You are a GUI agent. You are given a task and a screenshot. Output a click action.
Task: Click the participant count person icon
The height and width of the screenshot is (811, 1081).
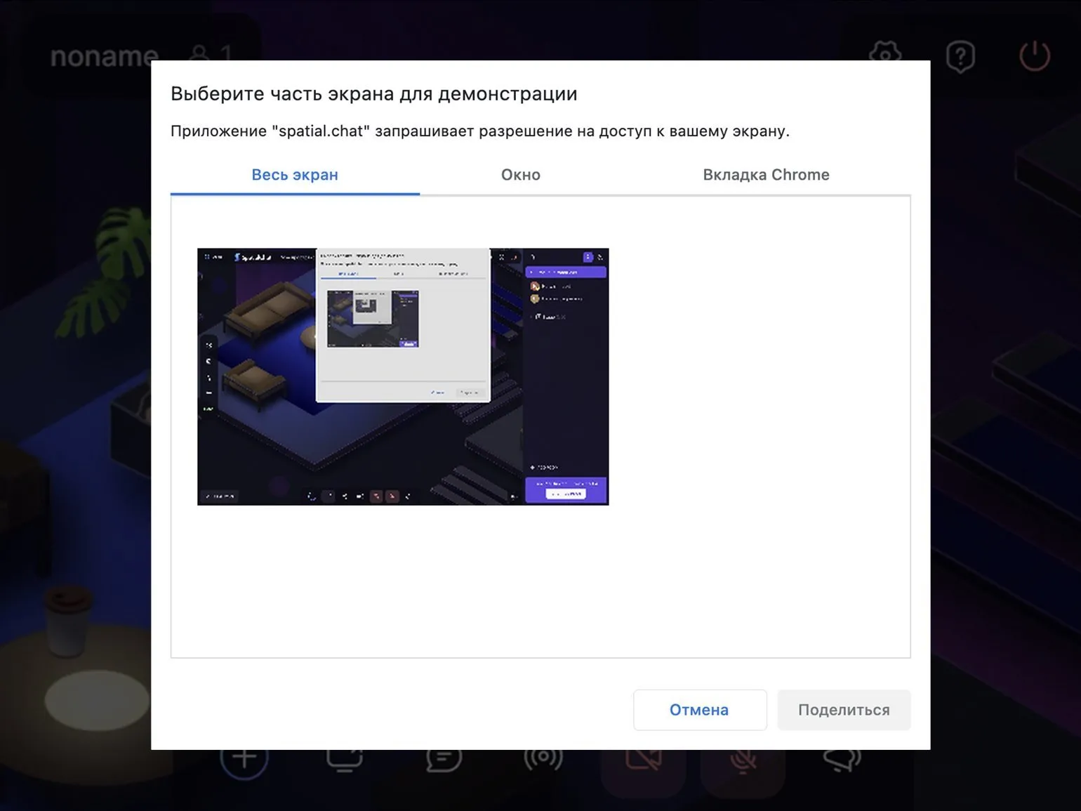(200, 54)
